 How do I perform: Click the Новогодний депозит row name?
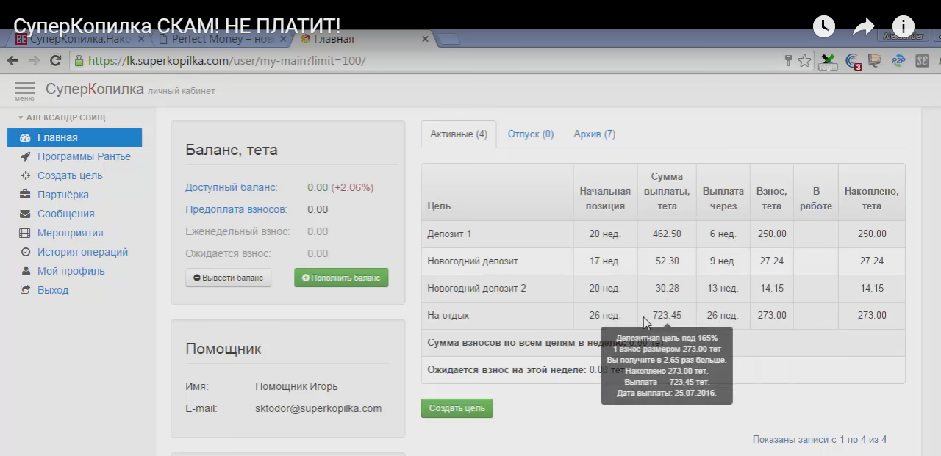tap(473, 261)
